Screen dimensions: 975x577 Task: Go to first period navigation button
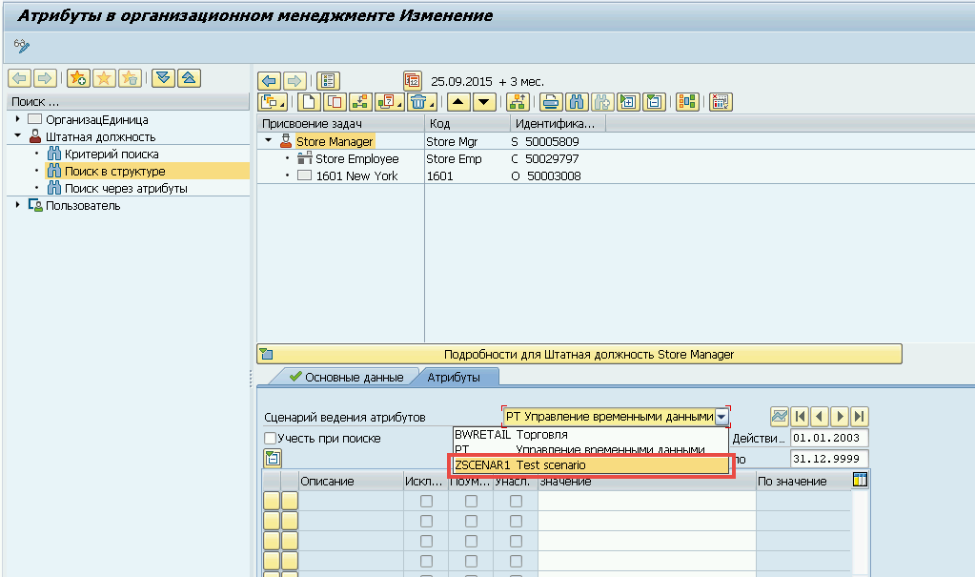pyautogui.click(x=800, y=417)
